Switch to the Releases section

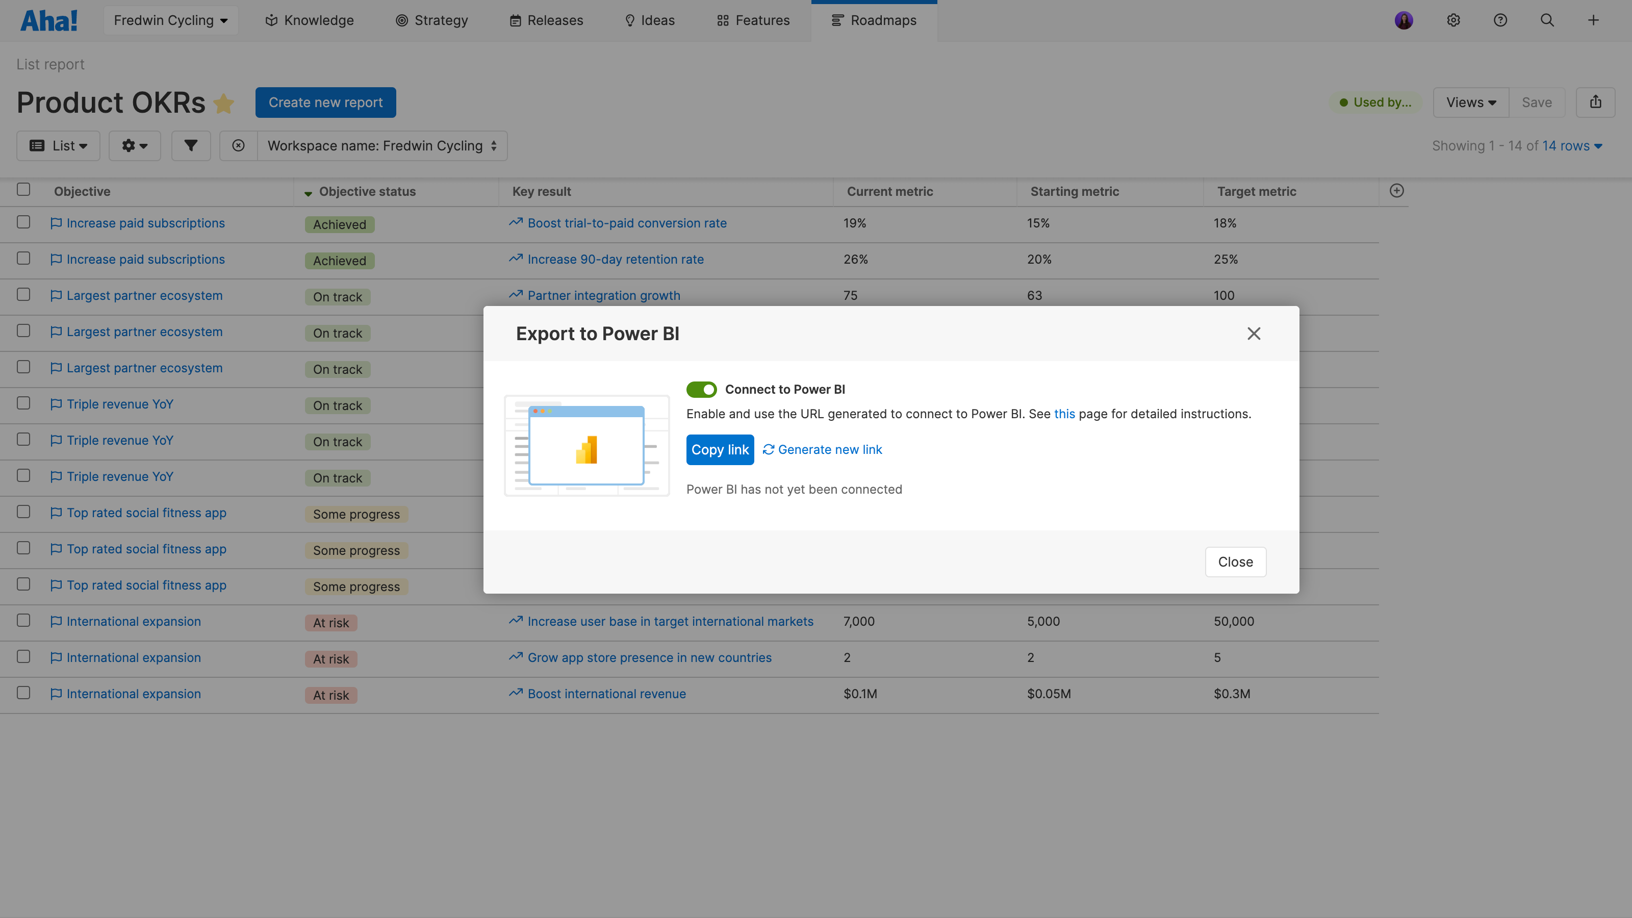546,20
